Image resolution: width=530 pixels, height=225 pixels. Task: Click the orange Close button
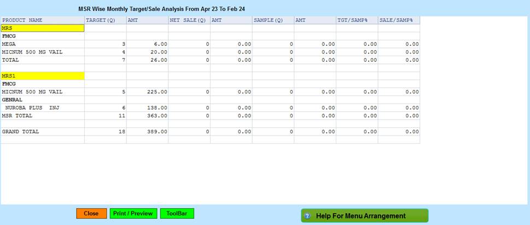(x=91, y=214)
